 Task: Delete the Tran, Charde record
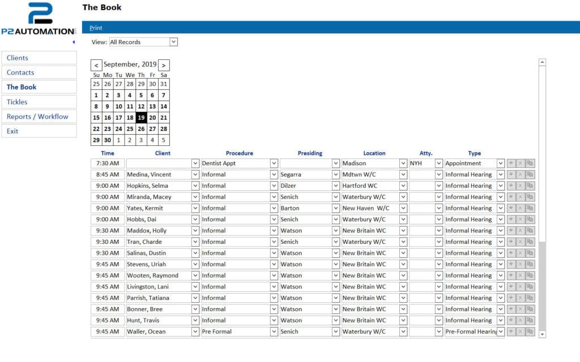(x=520, y=242)
